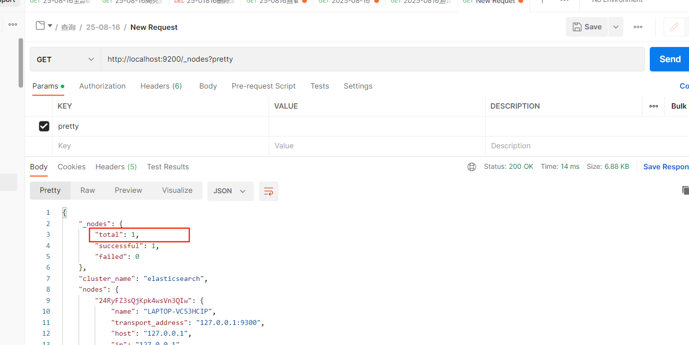This screenshot has height=345, width=689.
Task: Switch to the Params tab
Action: click(48, 86)
